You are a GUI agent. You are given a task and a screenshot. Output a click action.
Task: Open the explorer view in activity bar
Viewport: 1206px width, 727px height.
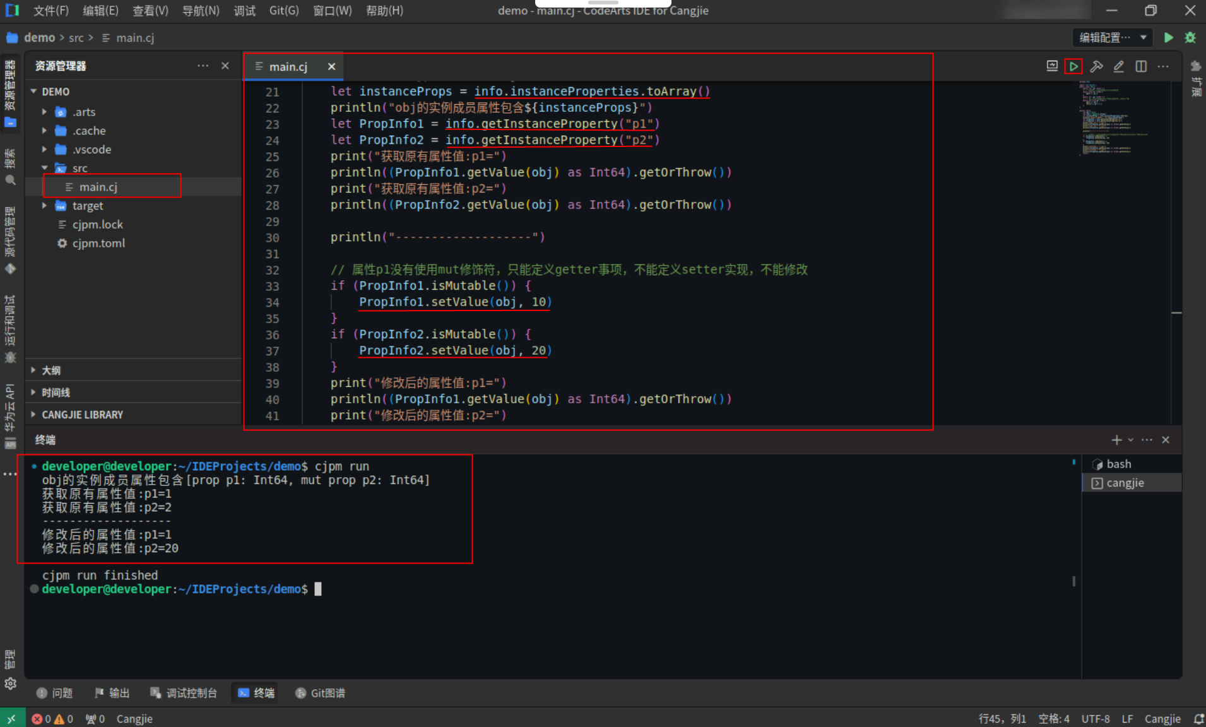[11, 95]
